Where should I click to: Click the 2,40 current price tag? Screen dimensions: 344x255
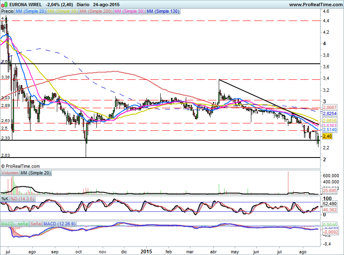(x=327, y=136)
